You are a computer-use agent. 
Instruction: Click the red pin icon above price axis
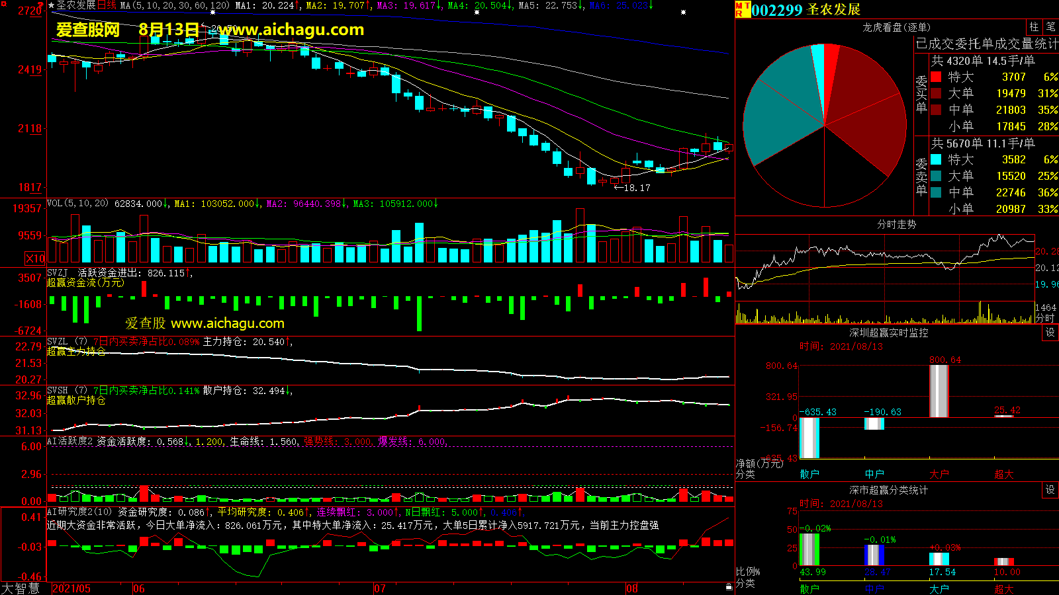[40, 5]
